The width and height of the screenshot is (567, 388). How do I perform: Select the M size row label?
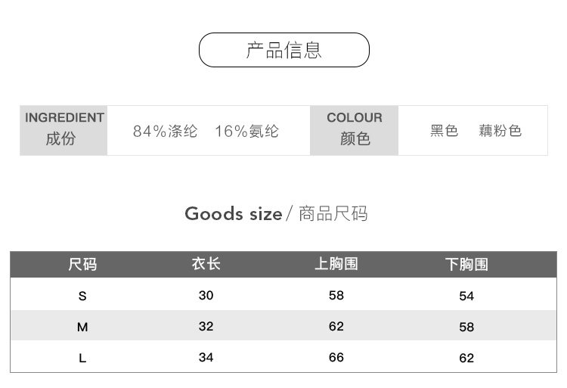pyautogui.click(x=82, y=327)
